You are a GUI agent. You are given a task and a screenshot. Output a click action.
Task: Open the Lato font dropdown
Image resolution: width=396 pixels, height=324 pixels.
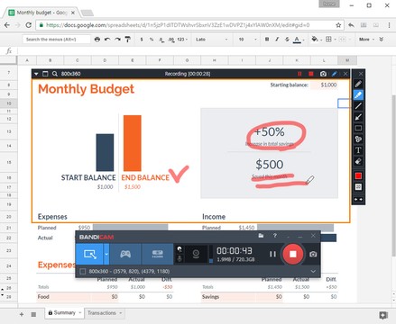[x=212, y=40]
